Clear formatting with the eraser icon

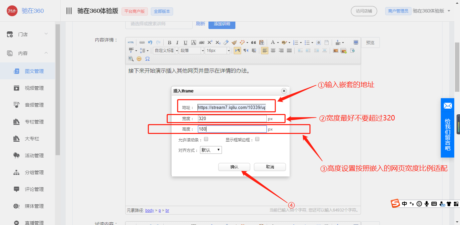click(226, 43)
